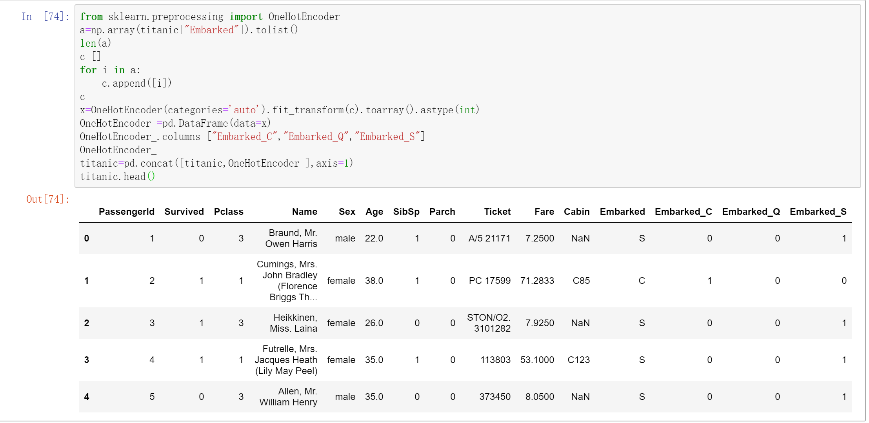Image resolution: width=869 pixels, height=423 pixels.
Task: Click the titanic.head() code line
Action: tap(118, 176)
